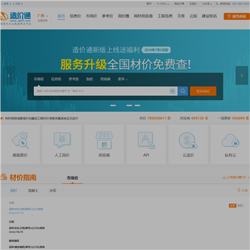Viewport: 250px width, 250px height.
Task: Go to 建设快讯 in the navigation
Action: point(209,16)
